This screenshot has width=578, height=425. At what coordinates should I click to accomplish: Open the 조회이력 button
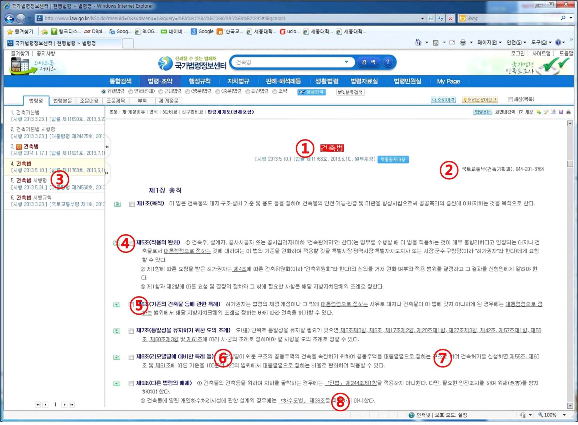pyautogui.click(x=443, y=99)
